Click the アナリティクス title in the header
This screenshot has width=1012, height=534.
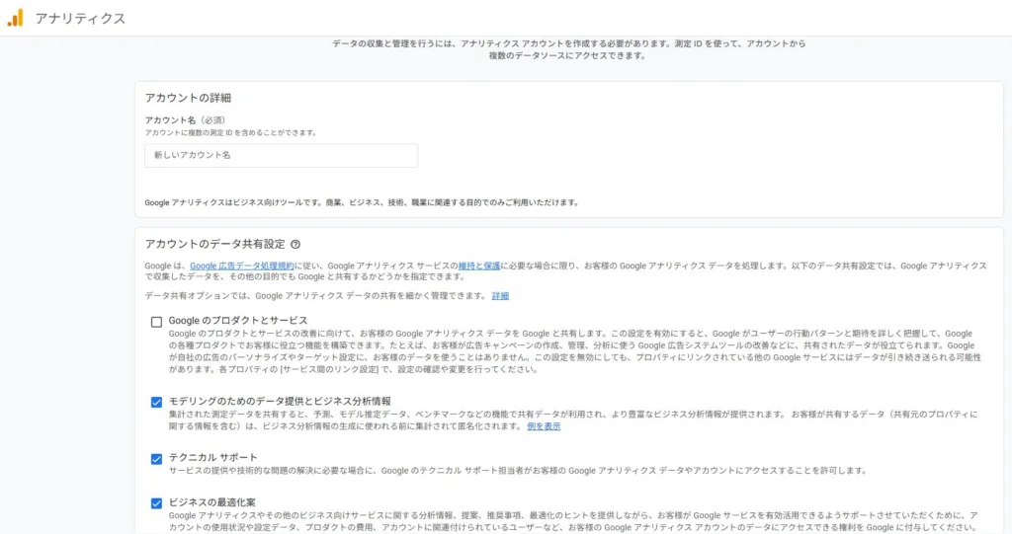[80, 18]
